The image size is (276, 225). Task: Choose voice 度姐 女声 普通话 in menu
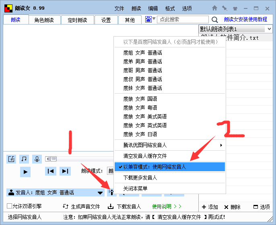170,53
